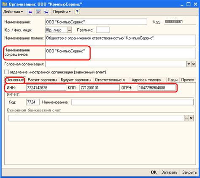The image size is (200, 178).
Task: Click the OK button
Action: 154,172
